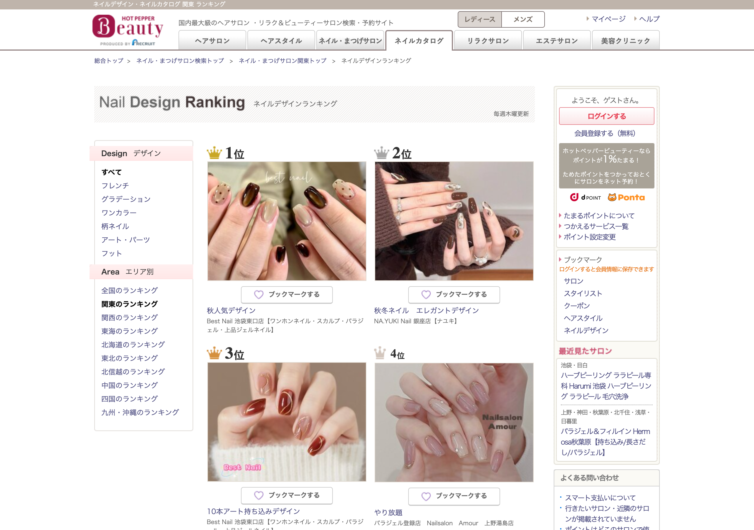The height and width of the screenshot is (530, 754).
Task: Open the 2位 nail design photo
Action: click(454, 221)
